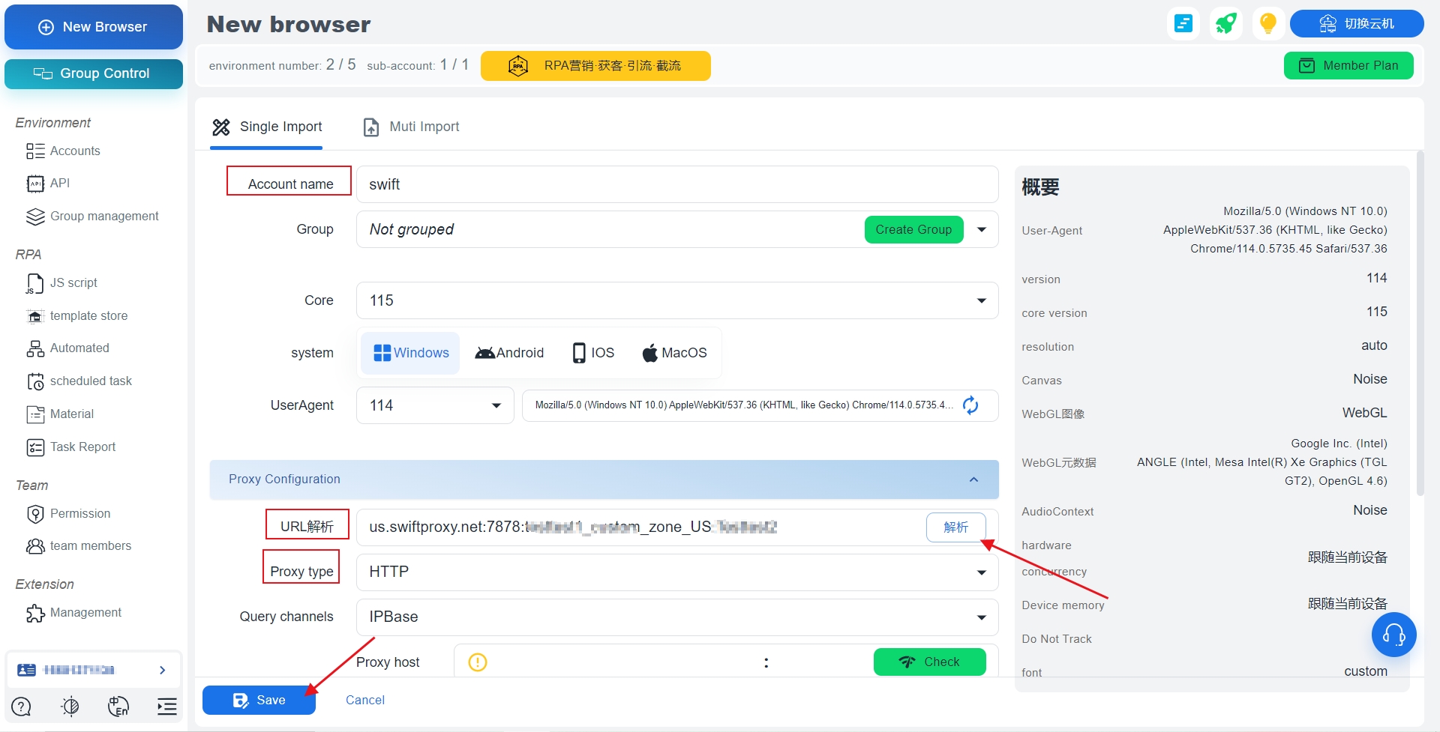Click the yellow lightbulb tips icon
1440x732 pixels.
point(1267,24)
